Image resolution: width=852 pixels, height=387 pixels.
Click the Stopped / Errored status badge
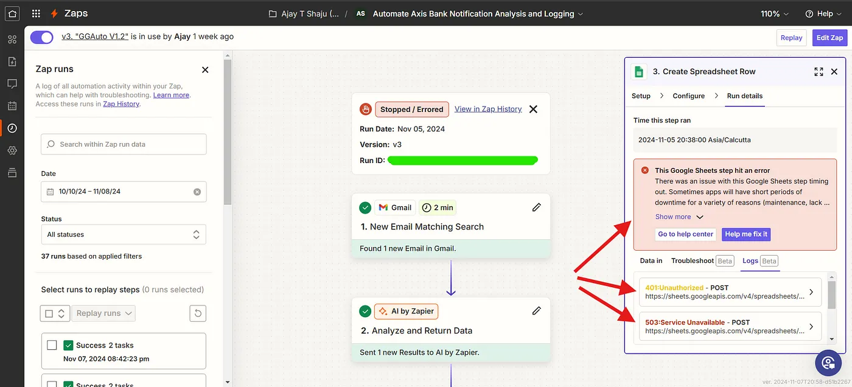[x=412, y=110]
